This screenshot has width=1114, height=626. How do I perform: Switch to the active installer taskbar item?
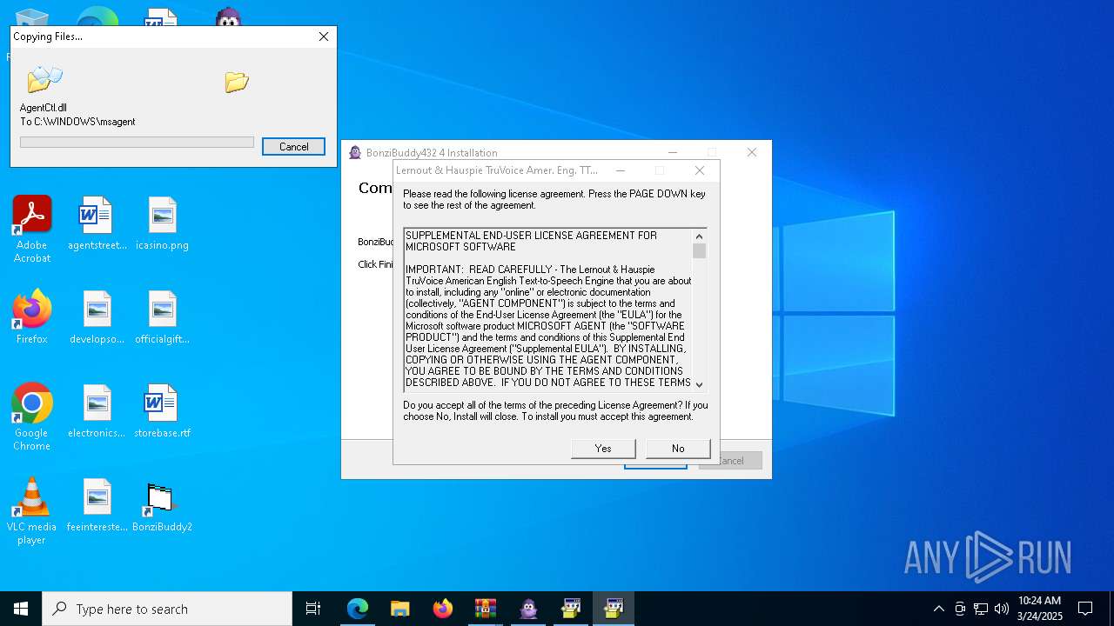(614, 609)
